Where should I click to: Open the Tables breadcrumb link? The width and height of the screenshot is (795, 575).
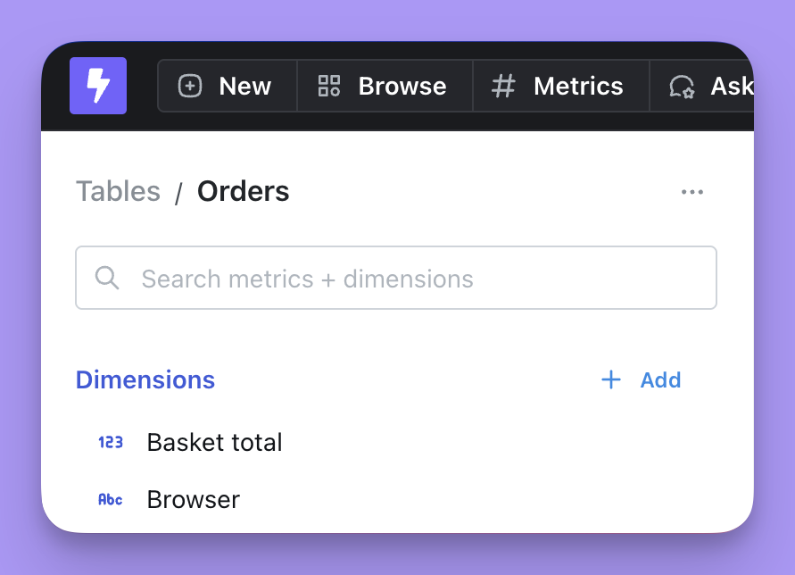click(x=118, y=191)
